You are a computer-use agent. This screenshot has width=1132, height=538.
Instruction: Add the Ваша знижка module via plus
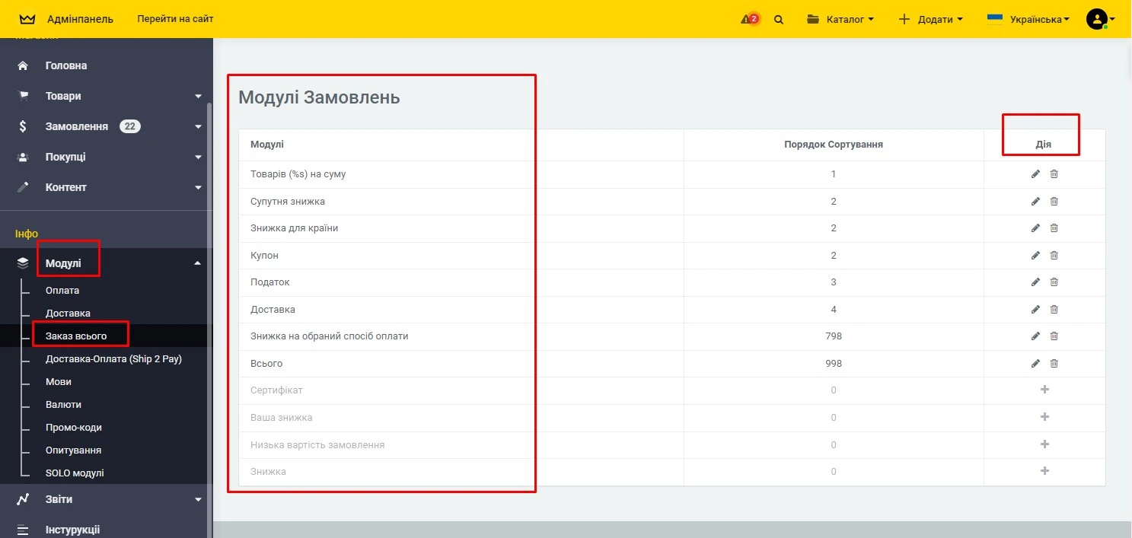(x=1044, y=417)
